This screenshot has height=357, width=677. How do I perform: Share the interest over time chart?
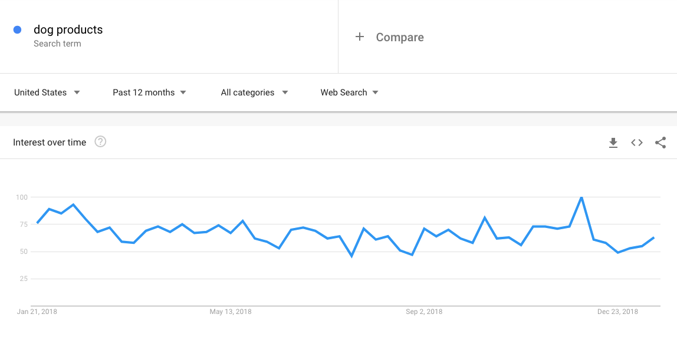(x=660, y=143)
